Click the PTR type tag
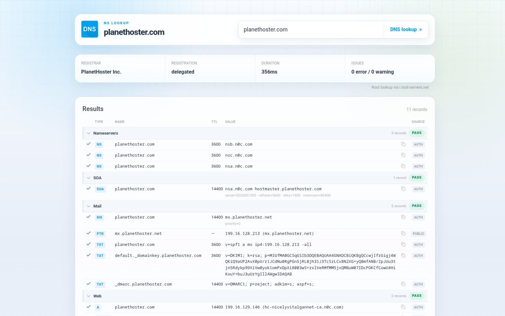The image size is (505, 316). (100, 234)
